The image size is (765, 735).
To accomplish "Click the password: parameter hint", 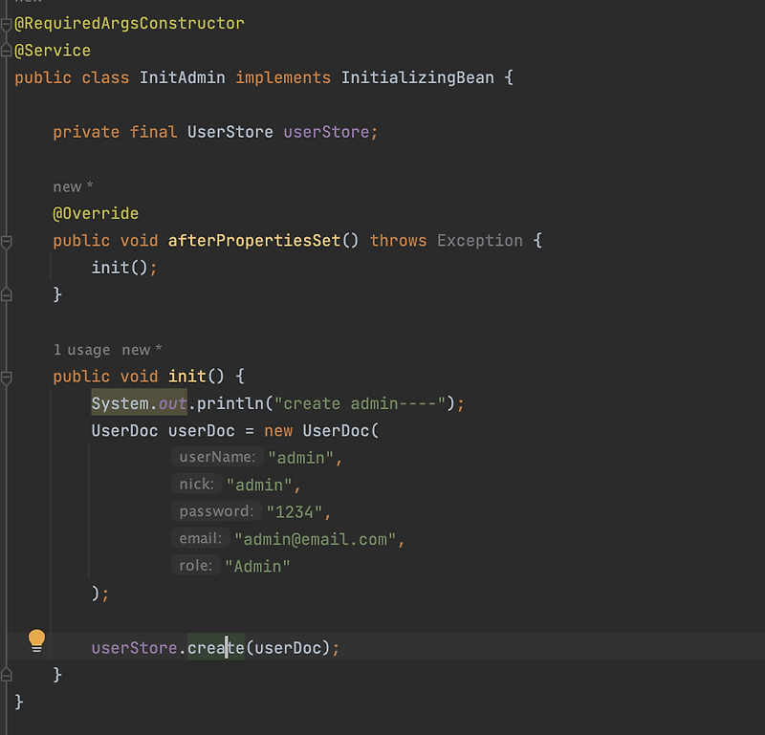I will 216,511.
